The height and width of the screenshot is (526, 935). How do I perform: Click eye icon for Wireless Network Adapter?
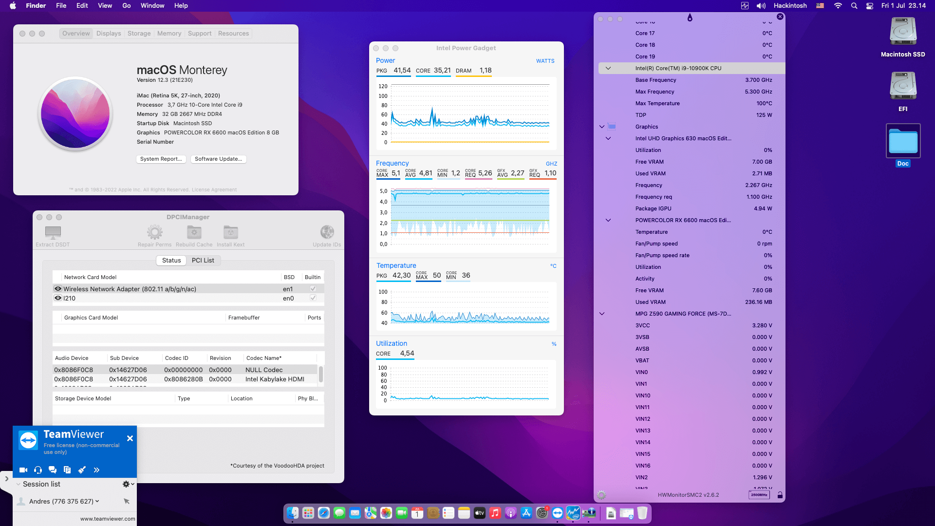58,289
